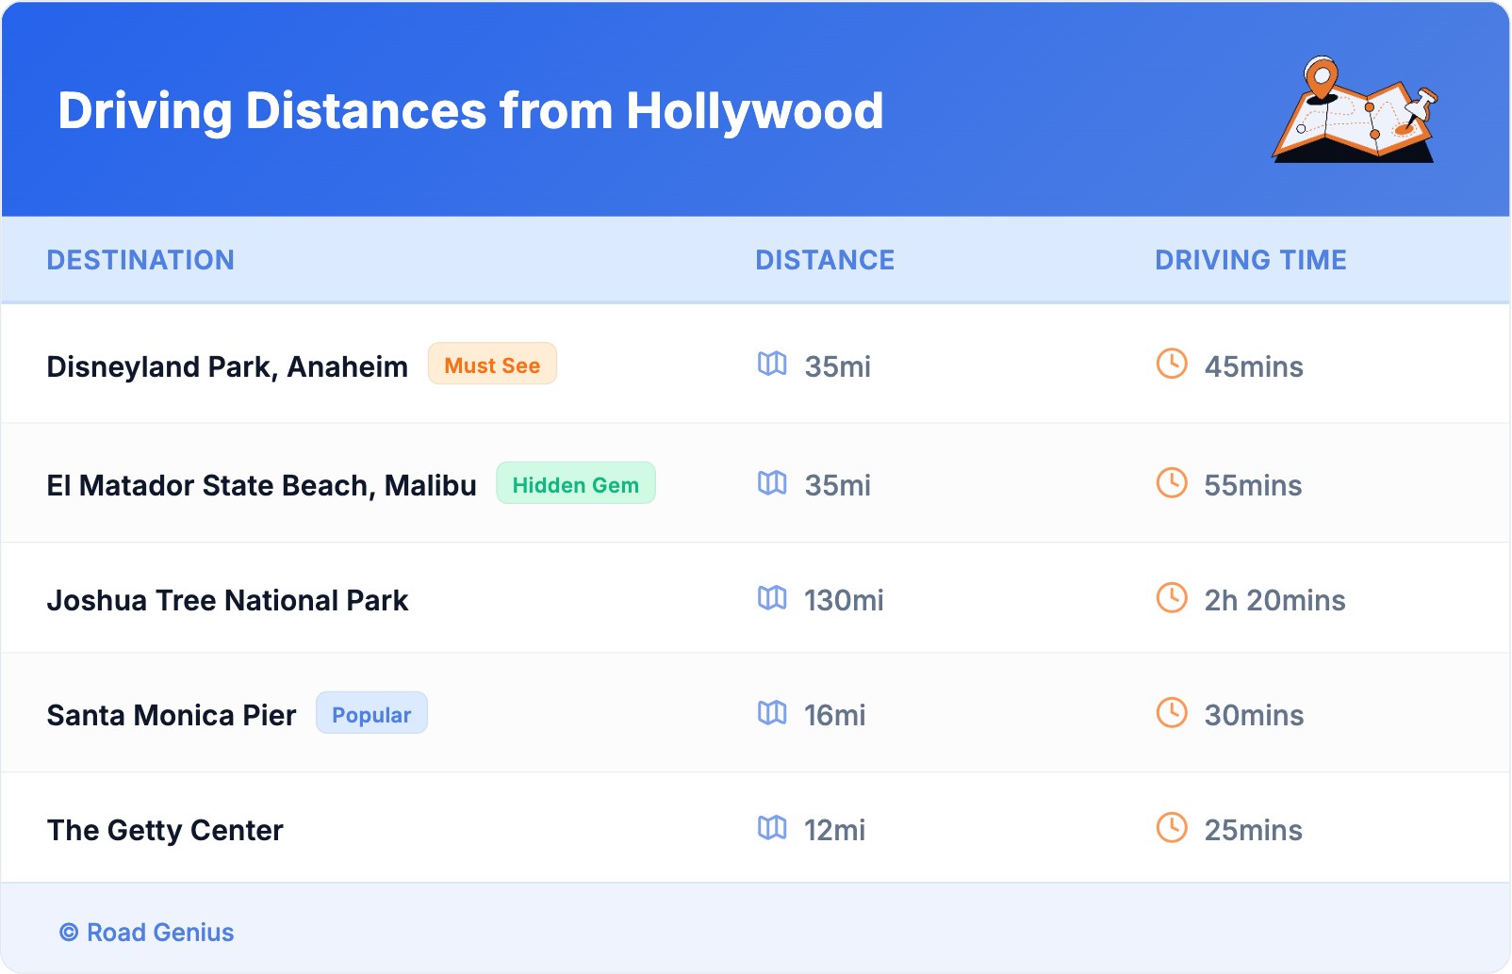The image size is (1512, 974).
Task: Click the map illustration with location pin
Action: 1355,111
